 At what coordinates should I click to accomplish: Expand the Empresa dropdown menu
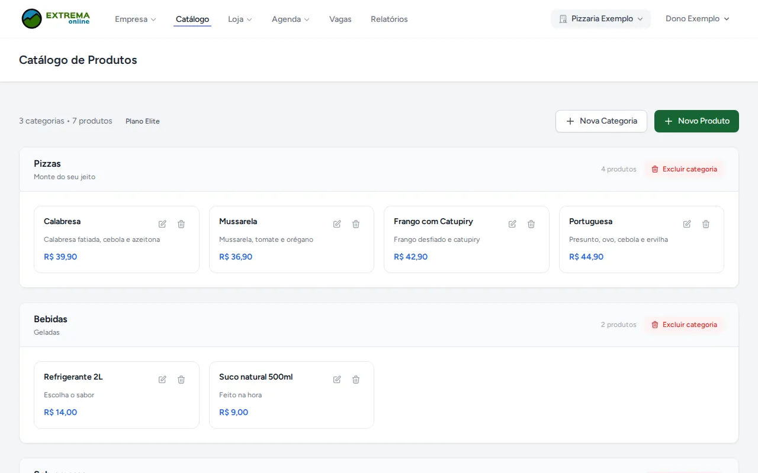(x=136, y=19)
